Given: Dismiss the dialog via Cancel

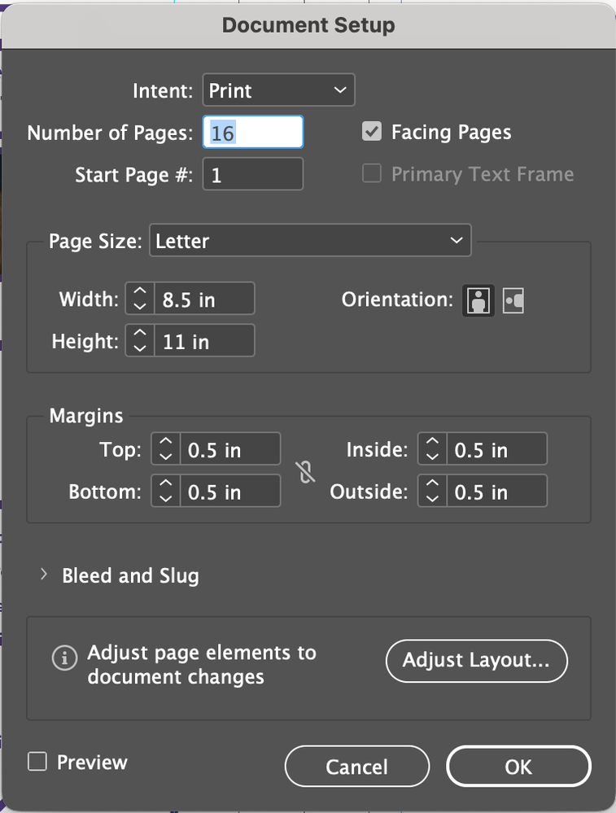Looking at the screenshot, I should (356, 766).
